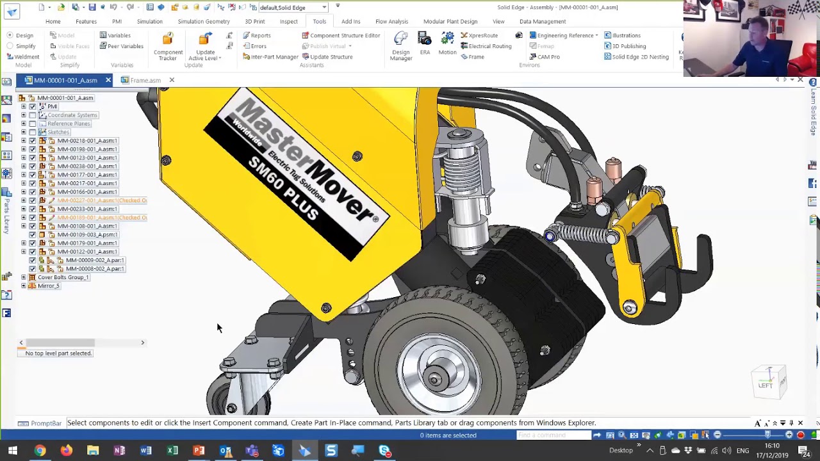This screenshot has width=820, height=461.
Task: Open the Inspect ribbon tab
Action: point(288,21)
